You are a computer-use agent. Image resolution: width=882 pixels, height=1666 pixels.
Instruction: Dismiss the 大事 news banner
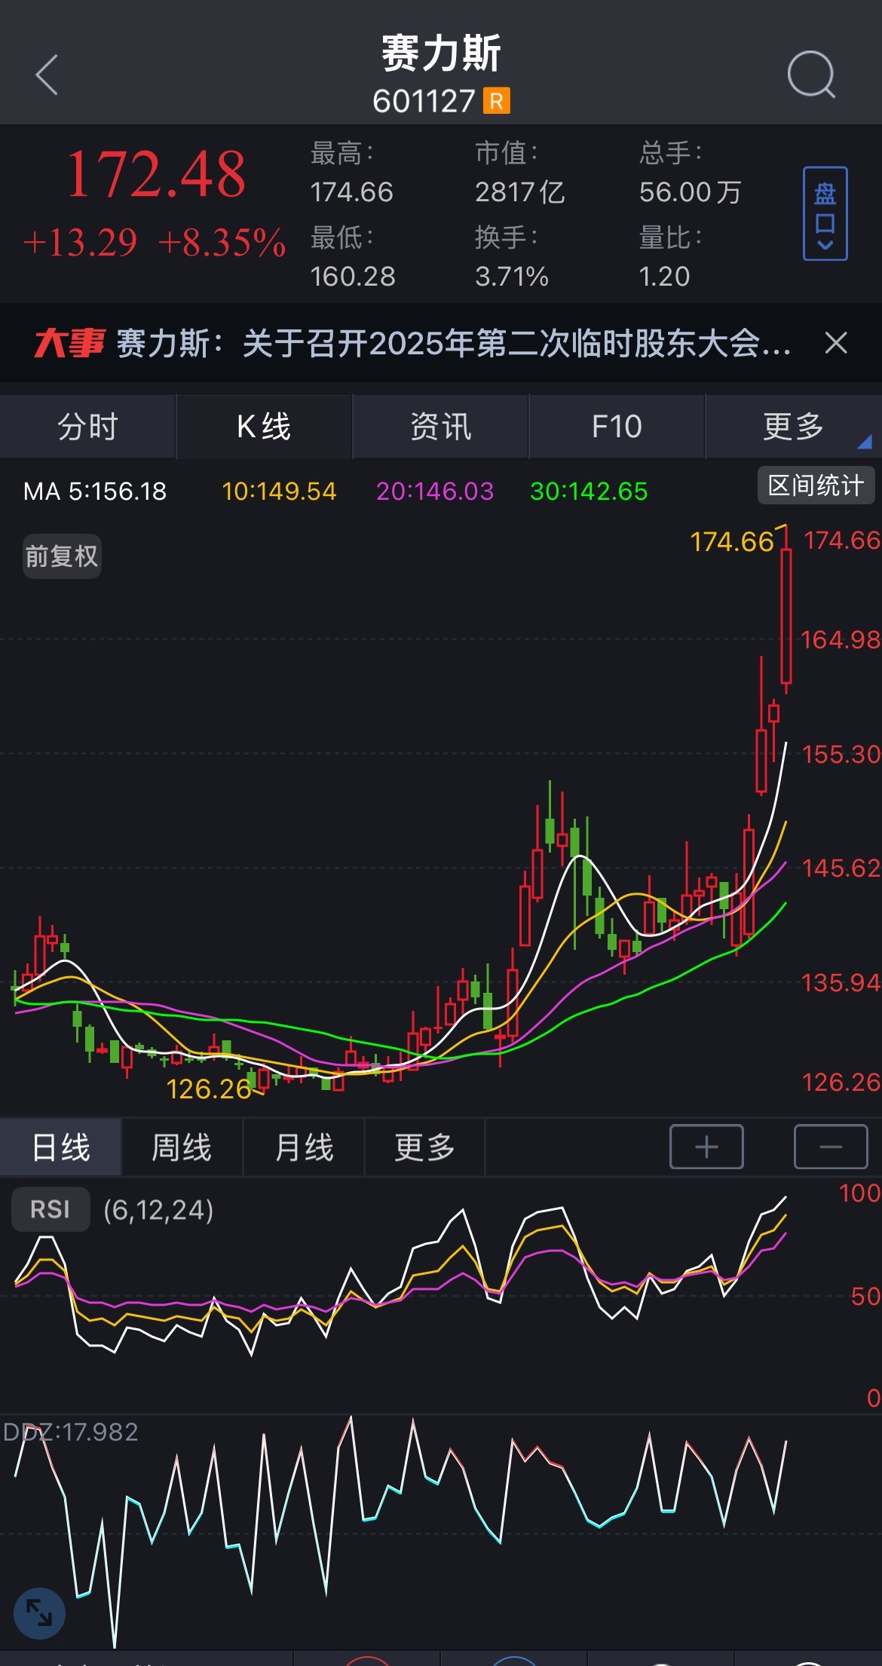(836, 343)
